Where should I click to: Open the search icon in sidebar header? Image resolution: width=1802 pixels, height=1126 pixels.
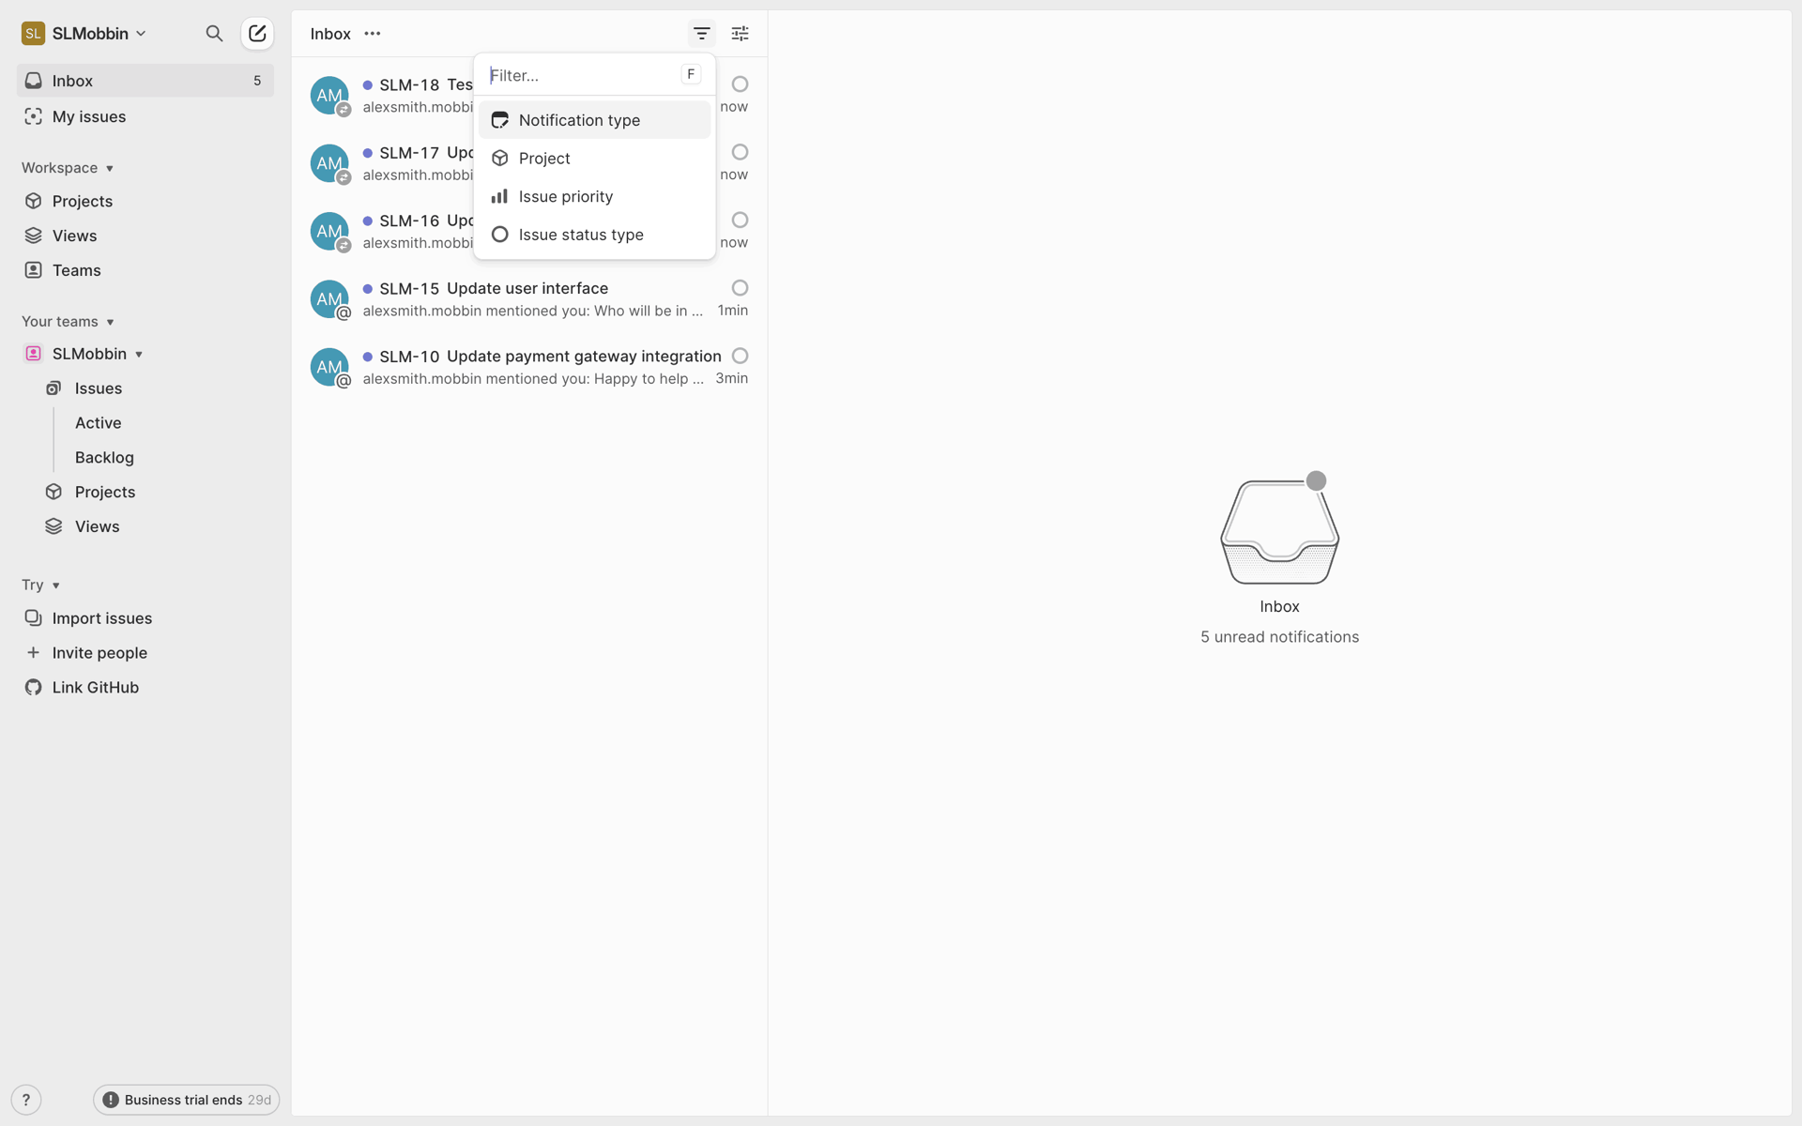[x=214, y=34]
